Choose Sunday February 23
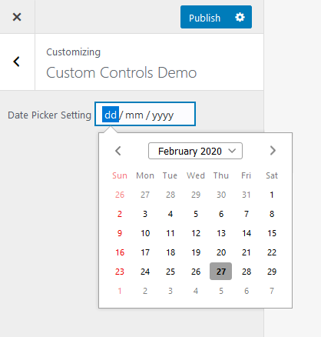This screenshot has height=337, width=321. click(120, 272)
